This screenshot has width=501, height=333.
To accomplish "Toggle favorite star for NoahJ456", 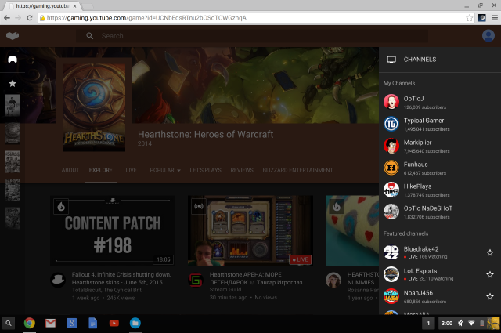I will pos(490,296).
